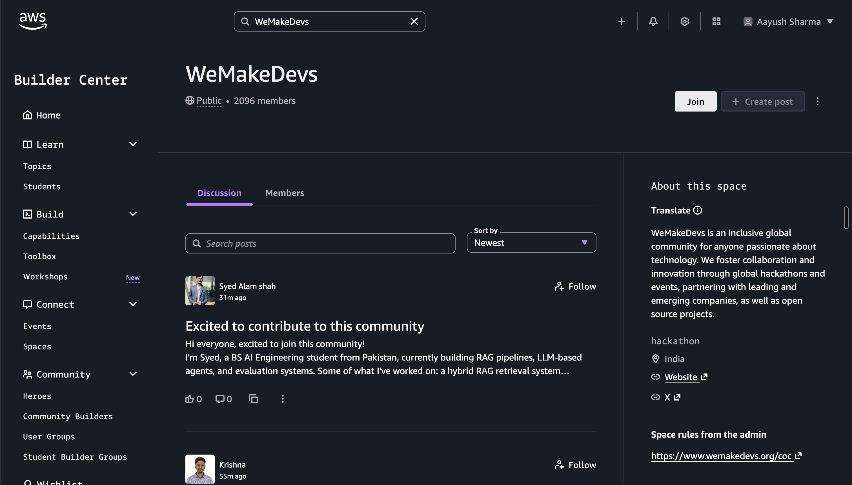Screen dimensions: 852x485
Task: Open Syed Alam shah's profile name
Action: 247,286
